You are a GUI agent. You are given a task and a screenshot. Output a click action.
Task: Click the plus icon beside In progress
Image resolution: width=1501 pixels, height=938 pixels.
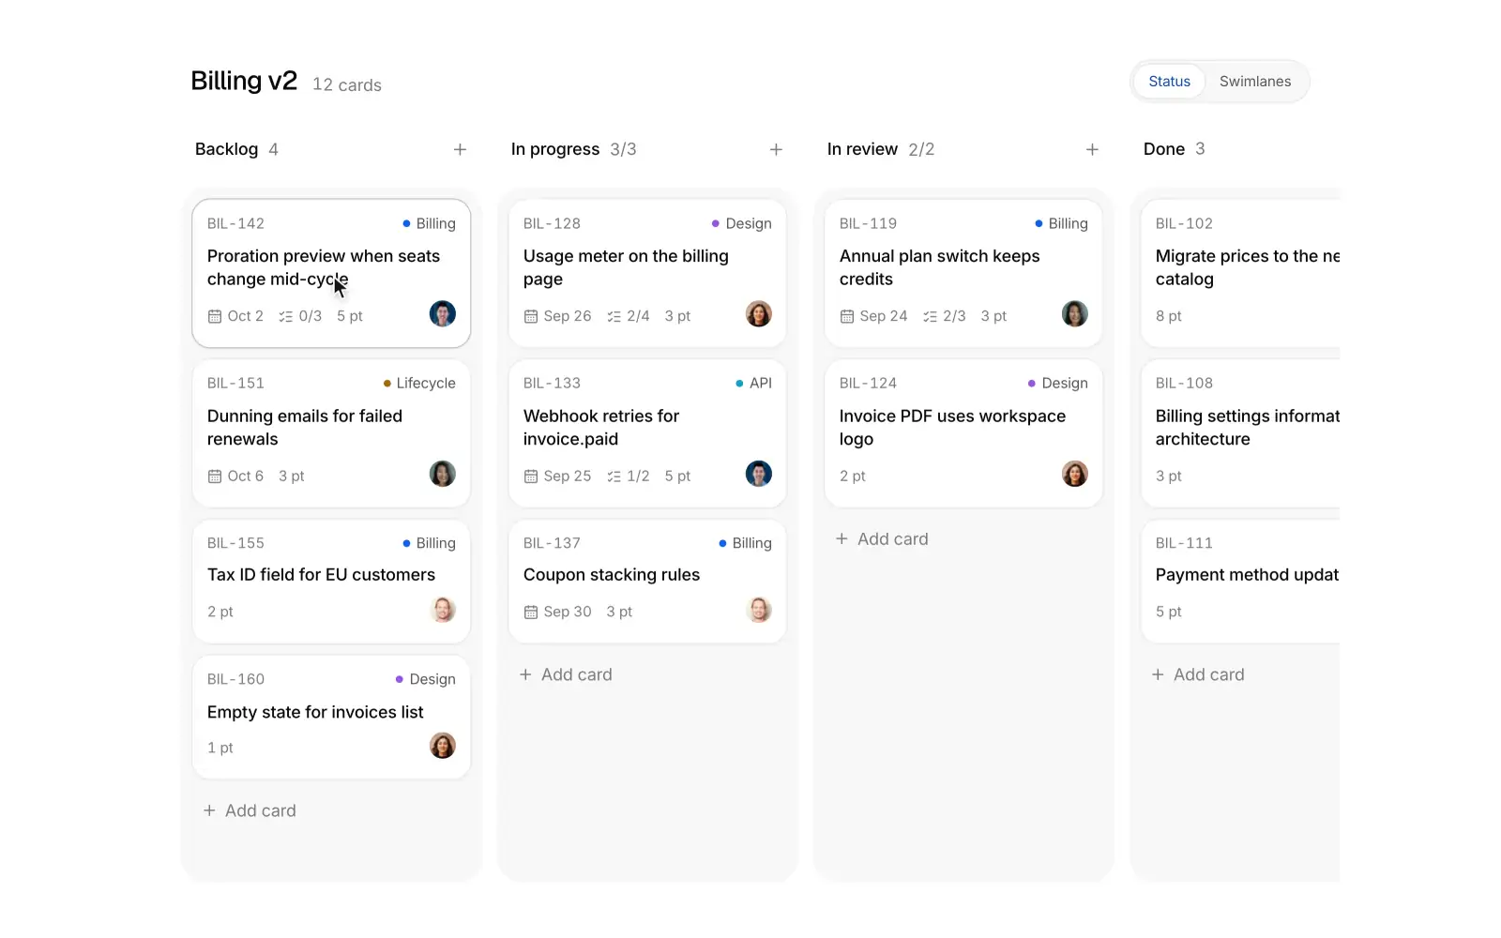point(776,149)
